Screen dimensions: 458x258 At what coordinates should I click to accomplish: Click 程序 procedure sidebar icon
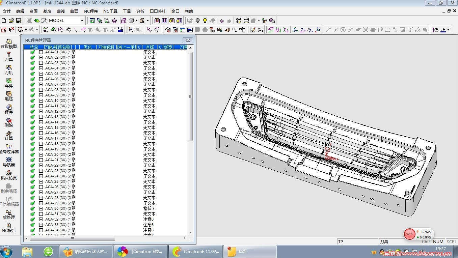click(9, 109)
